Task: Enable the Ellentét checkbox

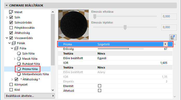Action: pyautogui.click(x=100, y=86)
